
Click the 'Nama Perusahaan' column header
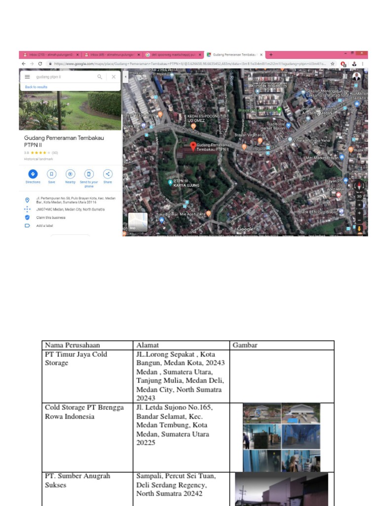87,345
